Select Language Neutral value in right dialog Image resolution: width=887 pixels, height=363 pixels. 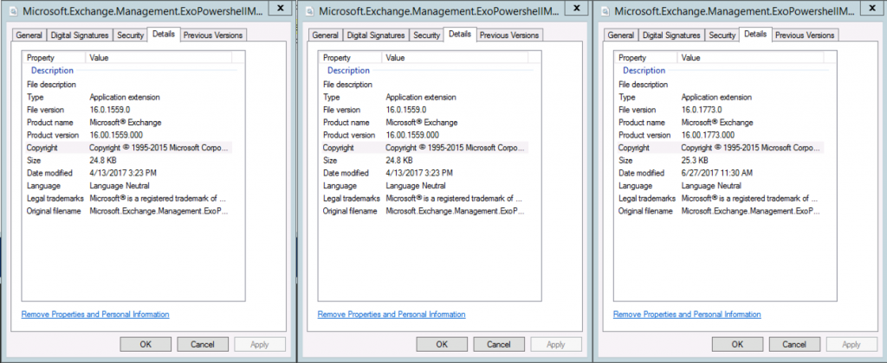(711, 186)
